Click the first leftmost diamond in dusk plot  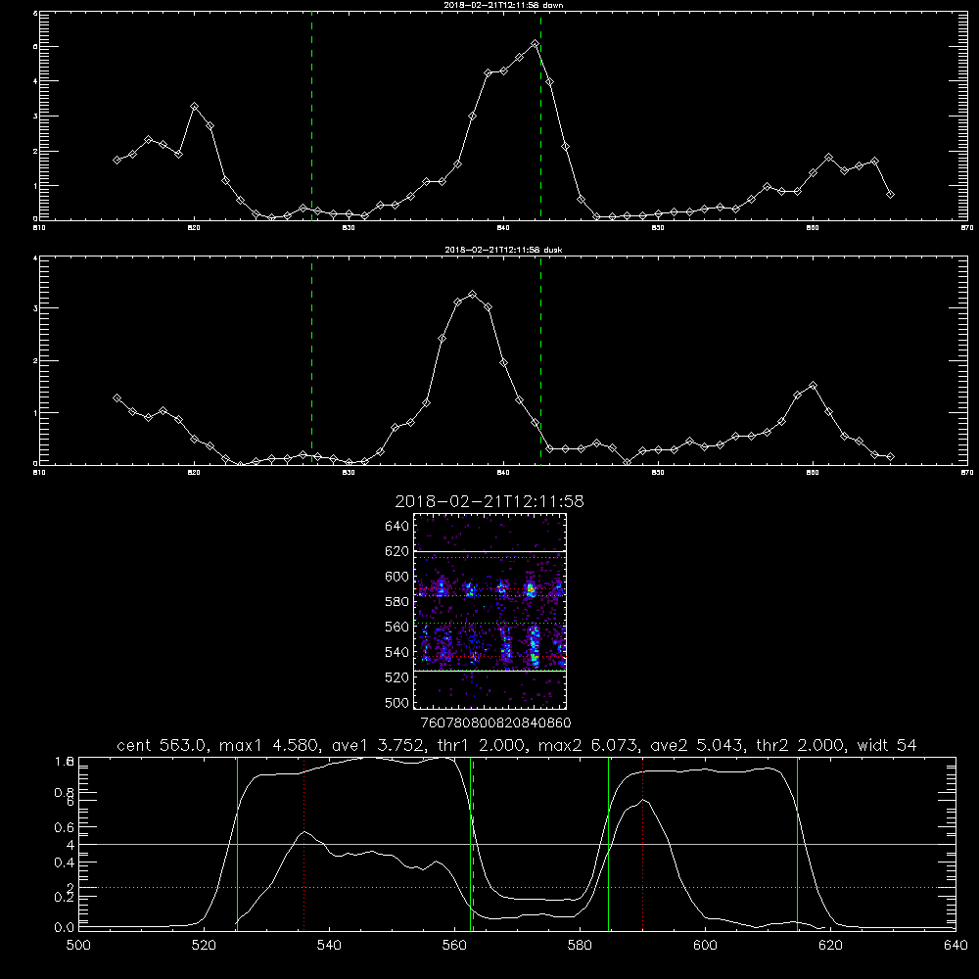(x=117, y=397)
